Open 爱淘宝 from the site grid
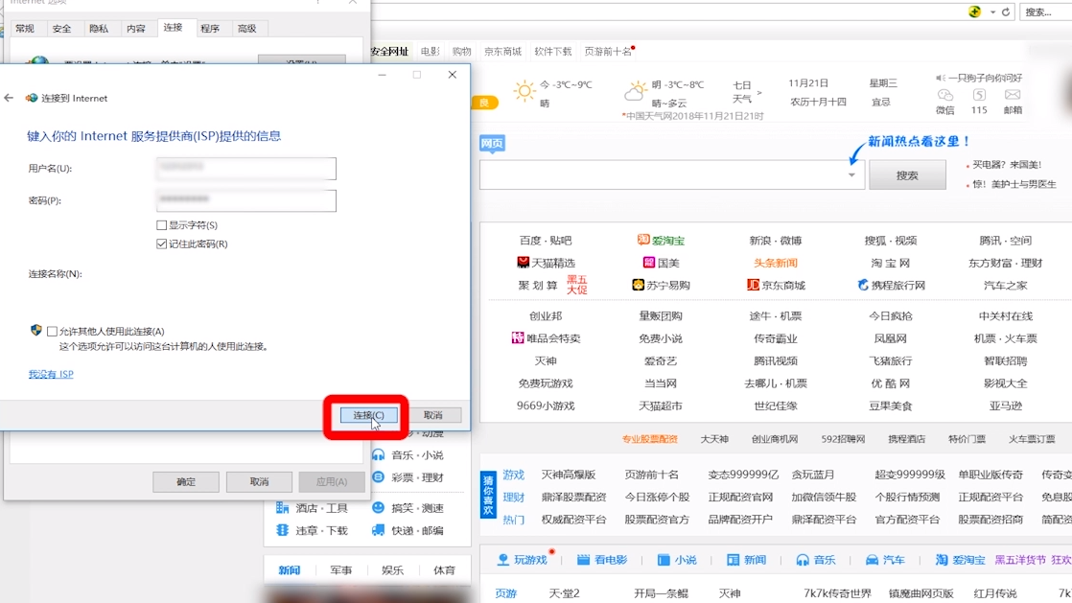The width and height of the screenshot is (1072, 603). (x=661, y=240)
